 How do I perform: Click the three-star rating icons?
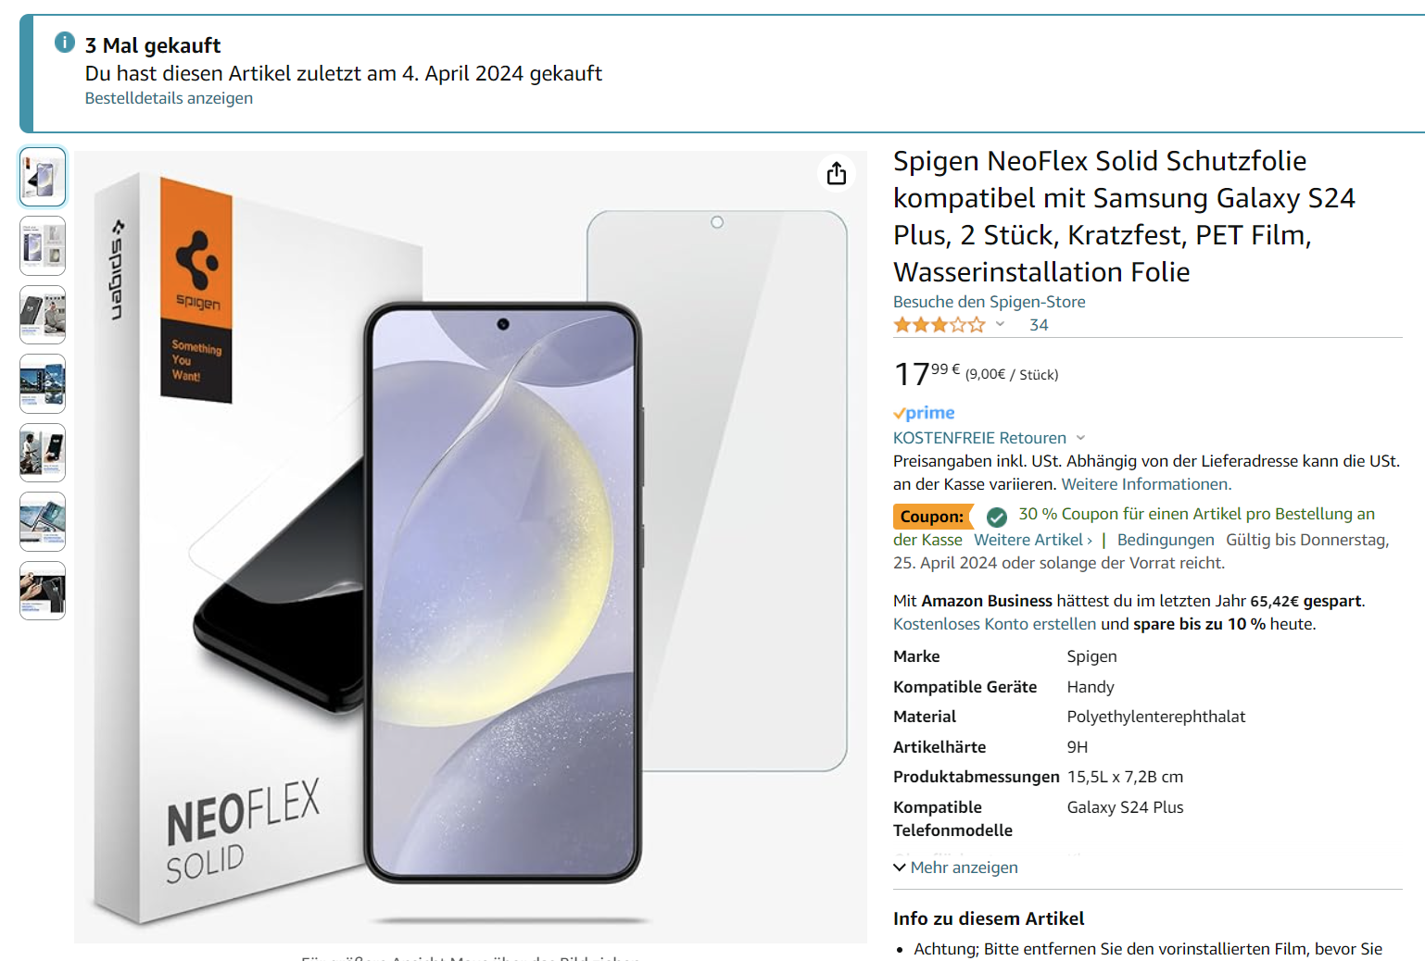pos(939,325)
